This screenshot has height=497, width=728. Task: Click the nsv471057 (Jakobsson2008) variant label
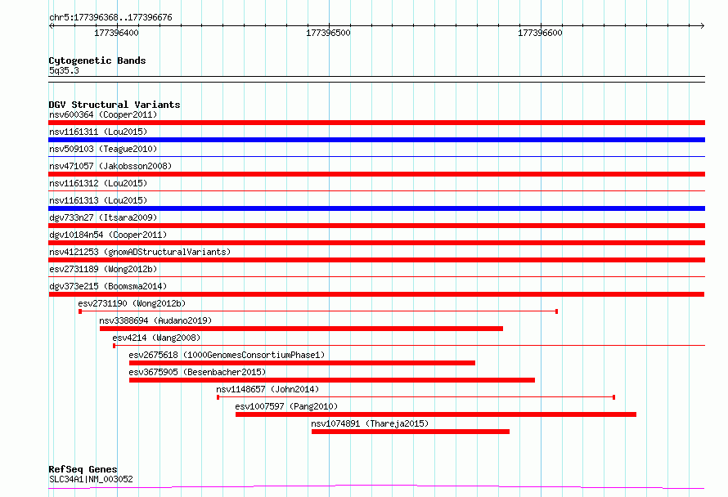(110, 166)
